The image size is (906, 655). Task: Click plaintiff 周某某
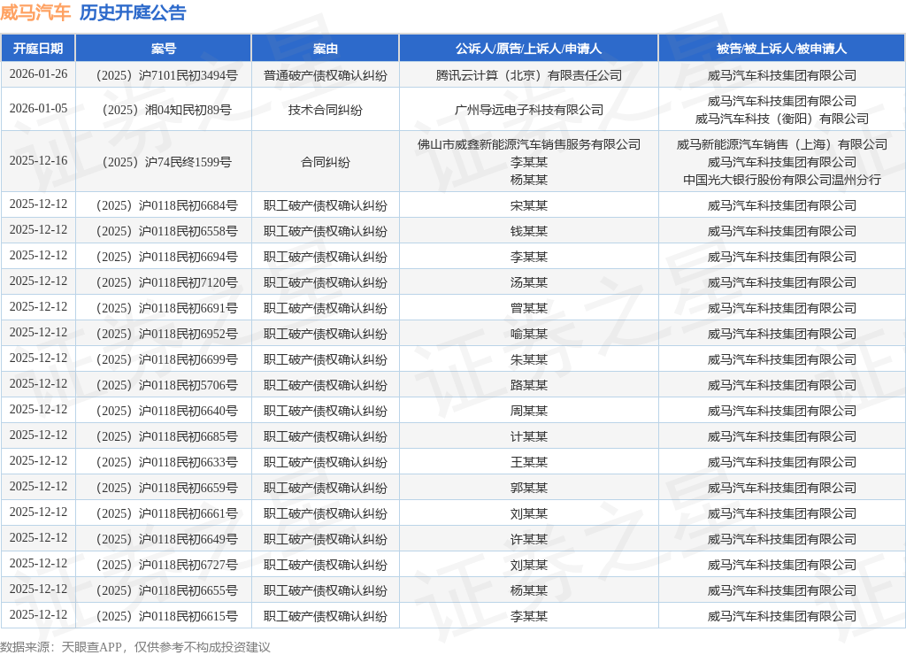click(529, 411)
